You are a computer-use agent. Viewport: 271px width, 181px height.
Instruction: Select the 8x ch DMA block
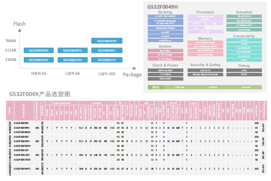pyautogui.click(x=166, y=51)
